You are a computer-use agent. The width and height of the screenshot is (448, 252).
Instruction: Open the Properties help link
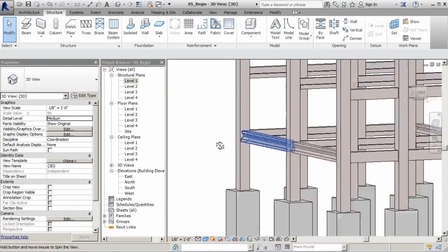[x=15, y=237]
